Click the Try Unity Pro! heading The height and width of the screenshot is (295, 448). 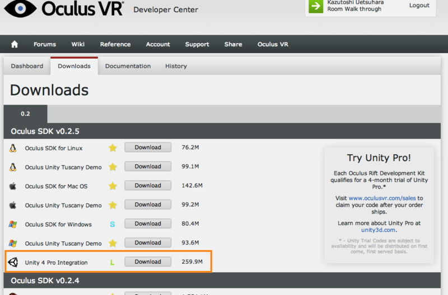tap(379, 158)
